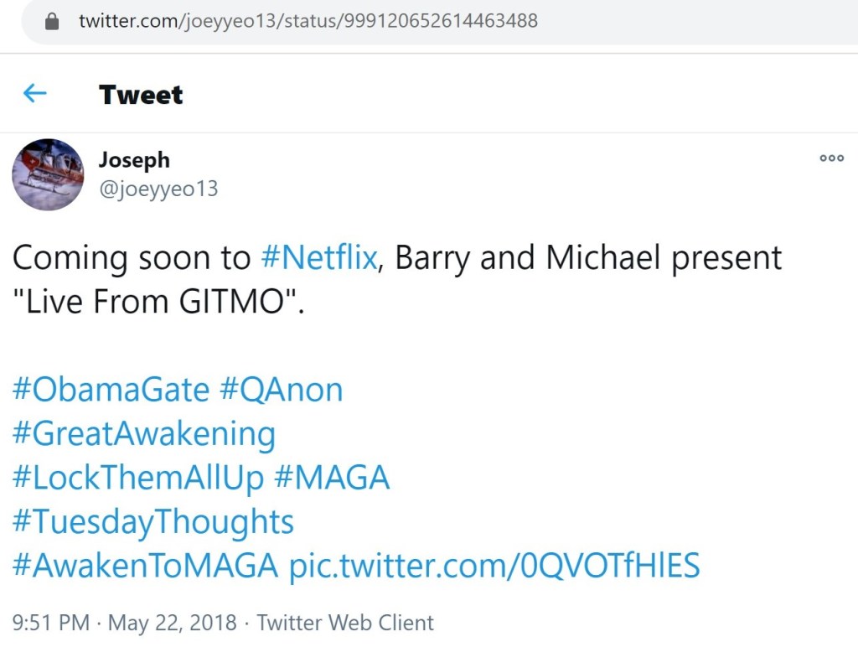Image resolution: width=858 pixels, height=647 pixels.
Task: Click the Twitter Web Client source label
Action: pos(345,623)
